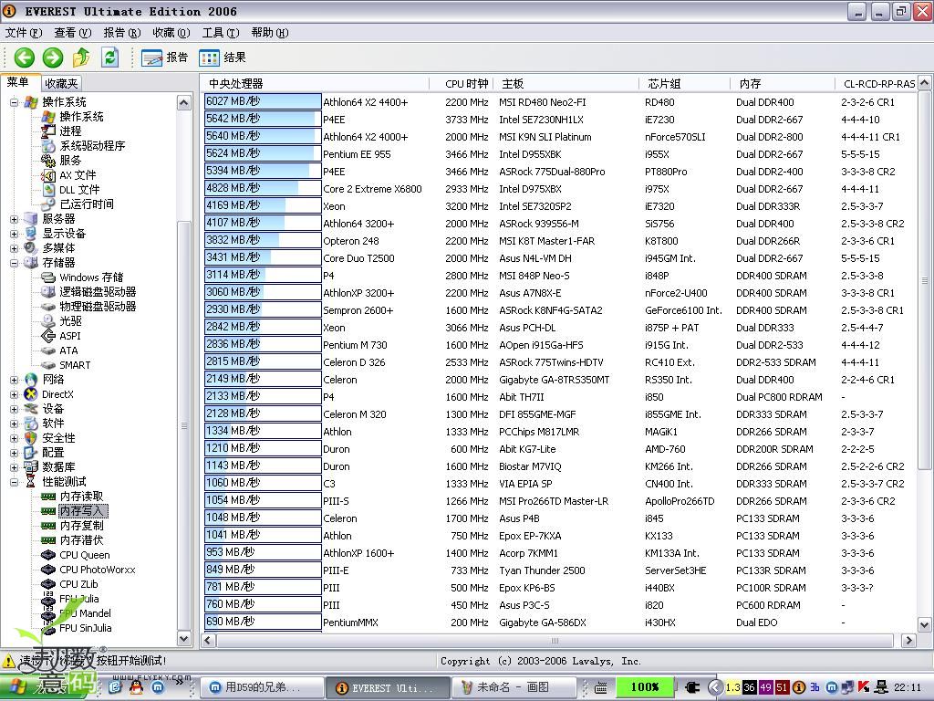Viewport: 934px width, 701px height.
Task: Select the 内存复制 memory copy benchmark
Action: [x=81, y=525]
